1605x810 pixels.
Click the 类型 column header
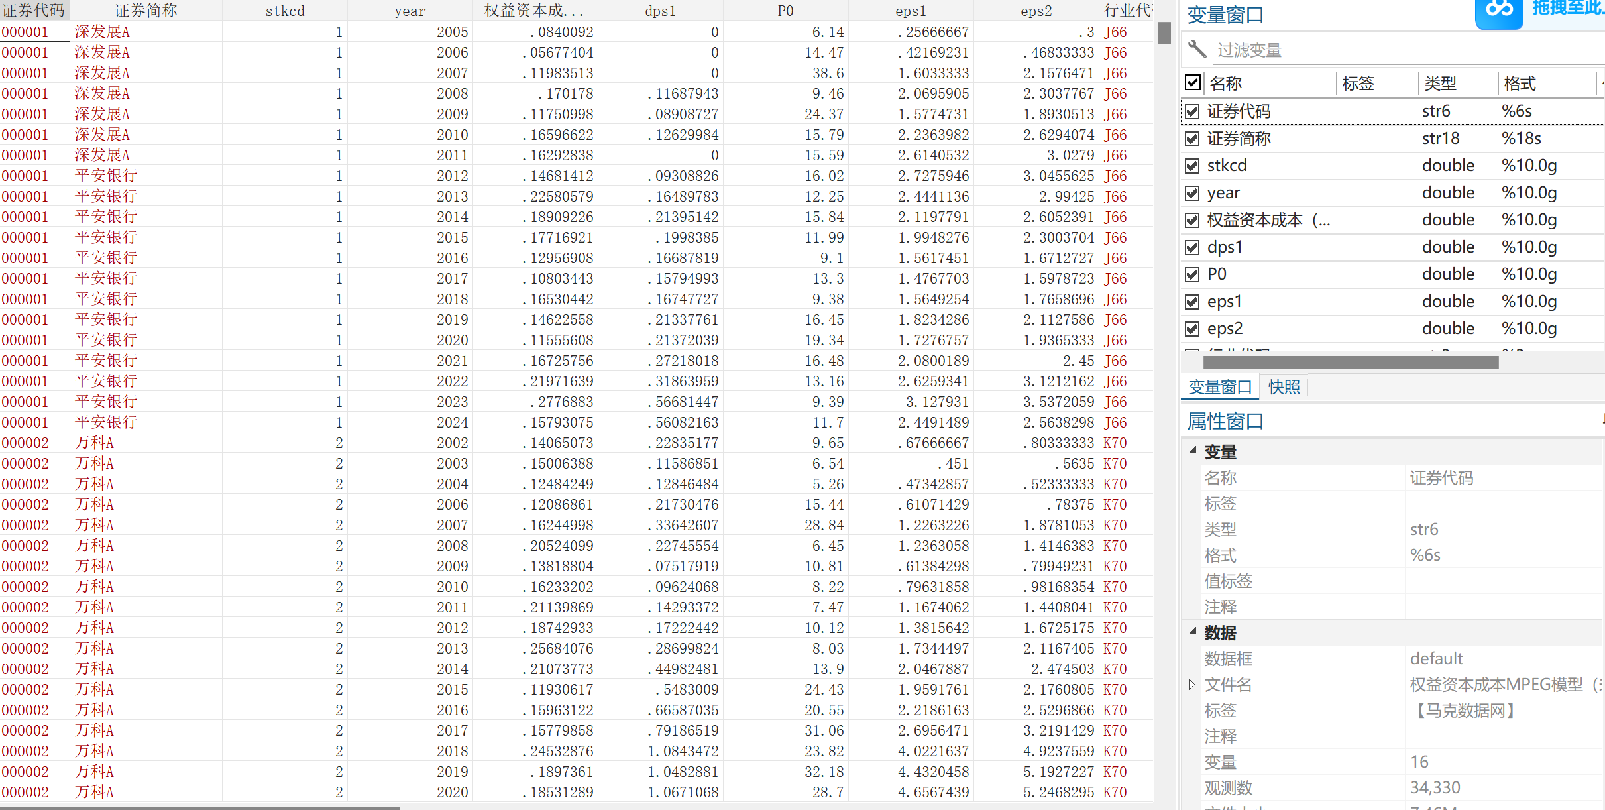(x=1440, y=84)
